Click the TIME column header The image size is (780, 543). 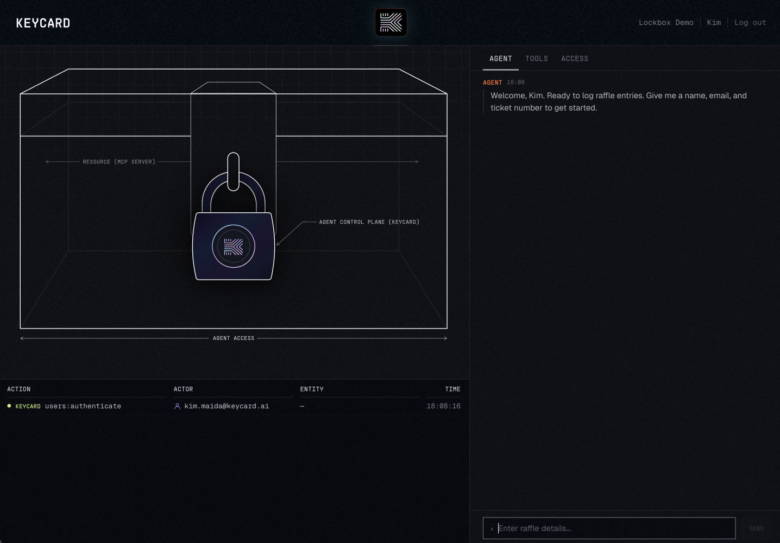[x=452, y=389]
